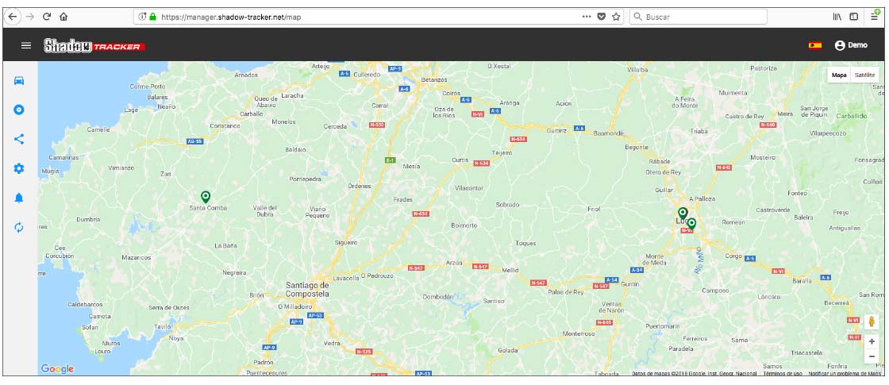Click the Pocket save icon
The image size is (889, 385).
tap(602, 17)
